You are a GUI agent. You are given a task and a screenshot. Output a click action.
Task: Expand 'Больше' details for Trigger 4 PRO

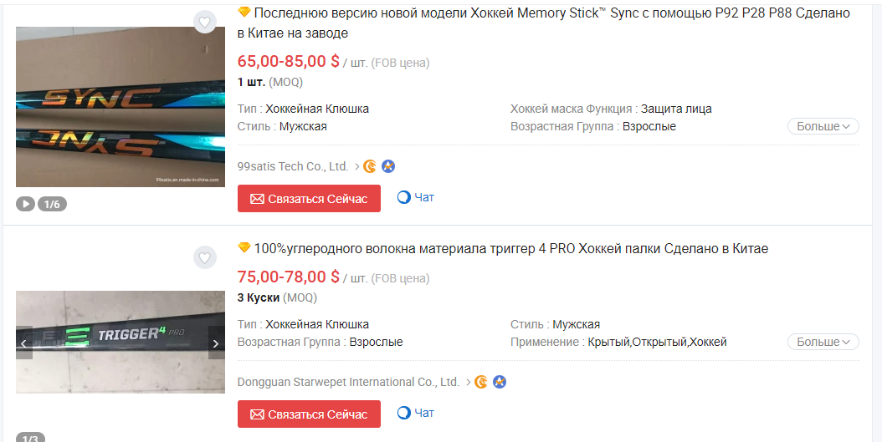823,342
